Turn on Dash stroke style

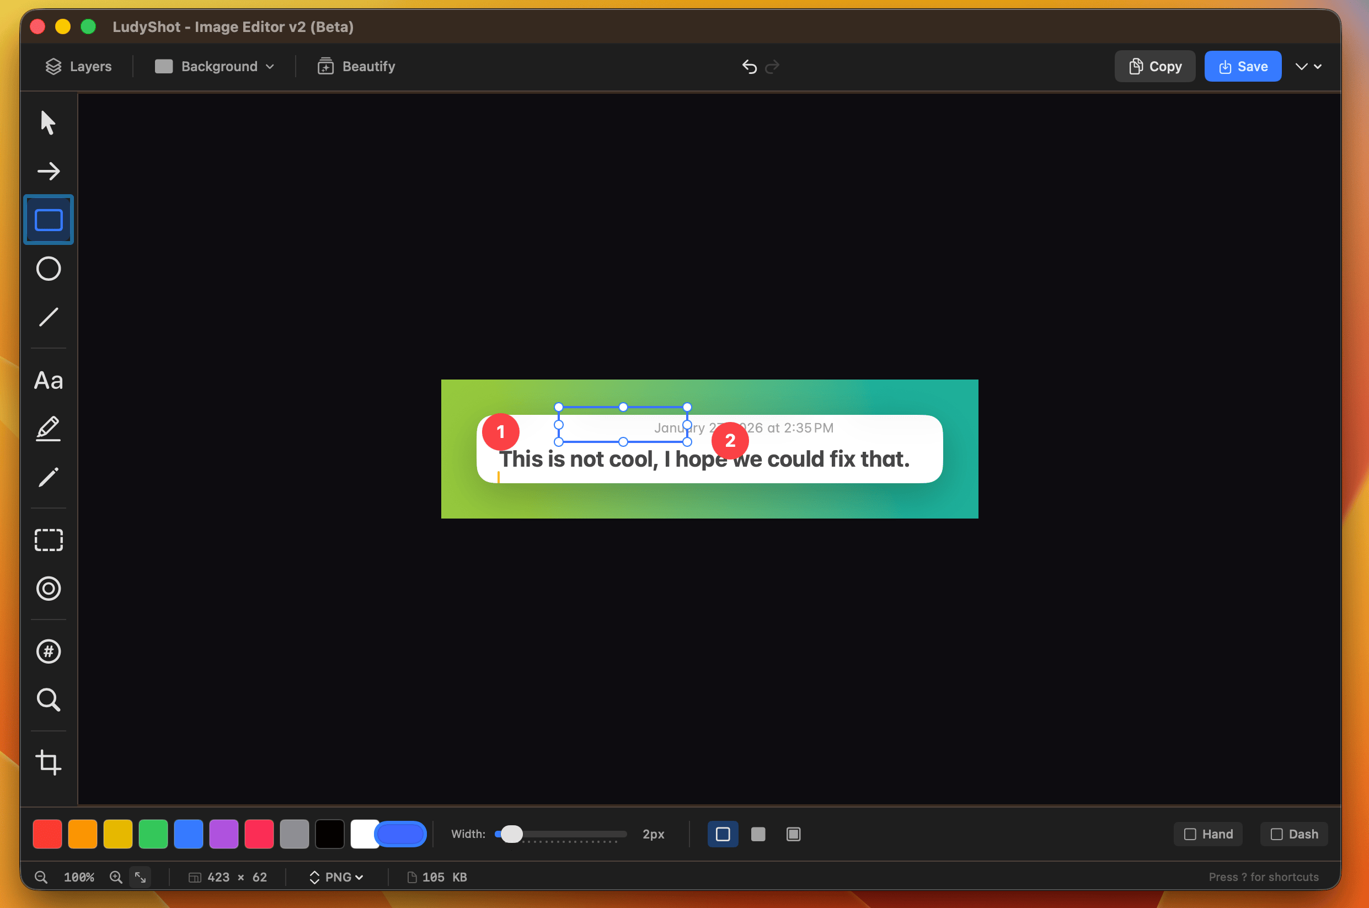(x=1295, y=834)
